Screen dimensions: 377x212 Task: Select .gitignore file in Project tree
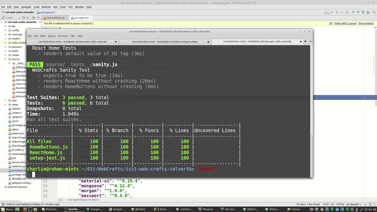coord(17,117)
